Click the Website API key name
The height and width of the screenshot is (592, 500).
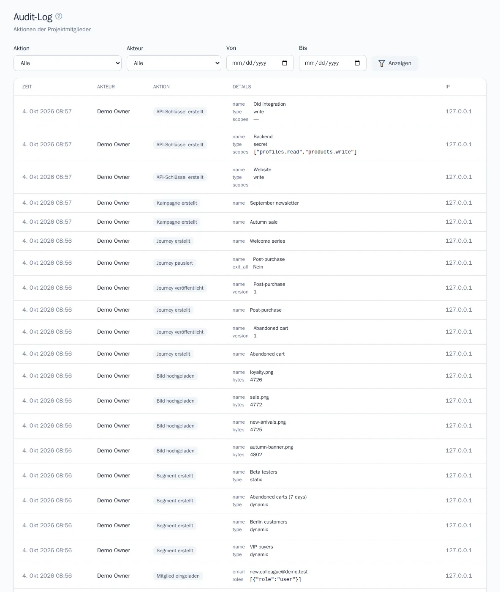click(262, 170)
